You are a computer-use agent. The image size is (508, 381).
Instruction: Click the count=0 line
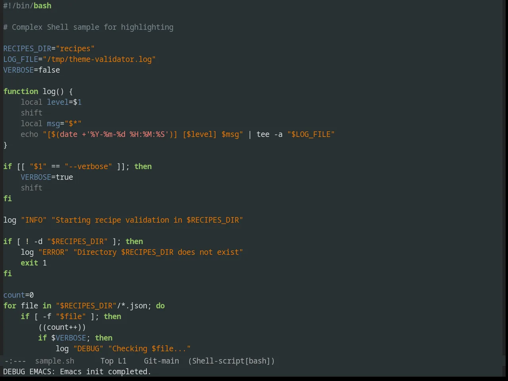tap(19, 295)
